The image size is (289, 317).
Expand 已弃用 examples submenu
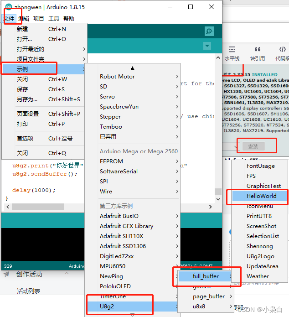(132, 137)
